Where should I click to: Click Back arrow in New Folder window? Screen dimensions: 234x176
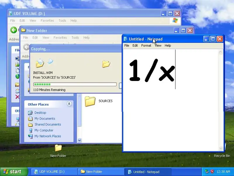pos(26,47)
